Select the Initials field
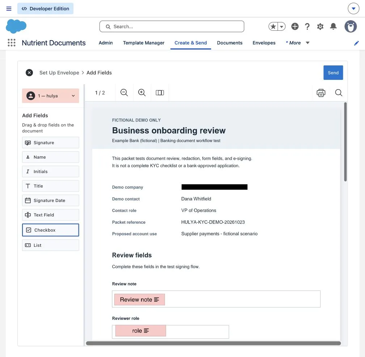The height and width of the screenshot is (357, 365). click(x=51, y=171)
